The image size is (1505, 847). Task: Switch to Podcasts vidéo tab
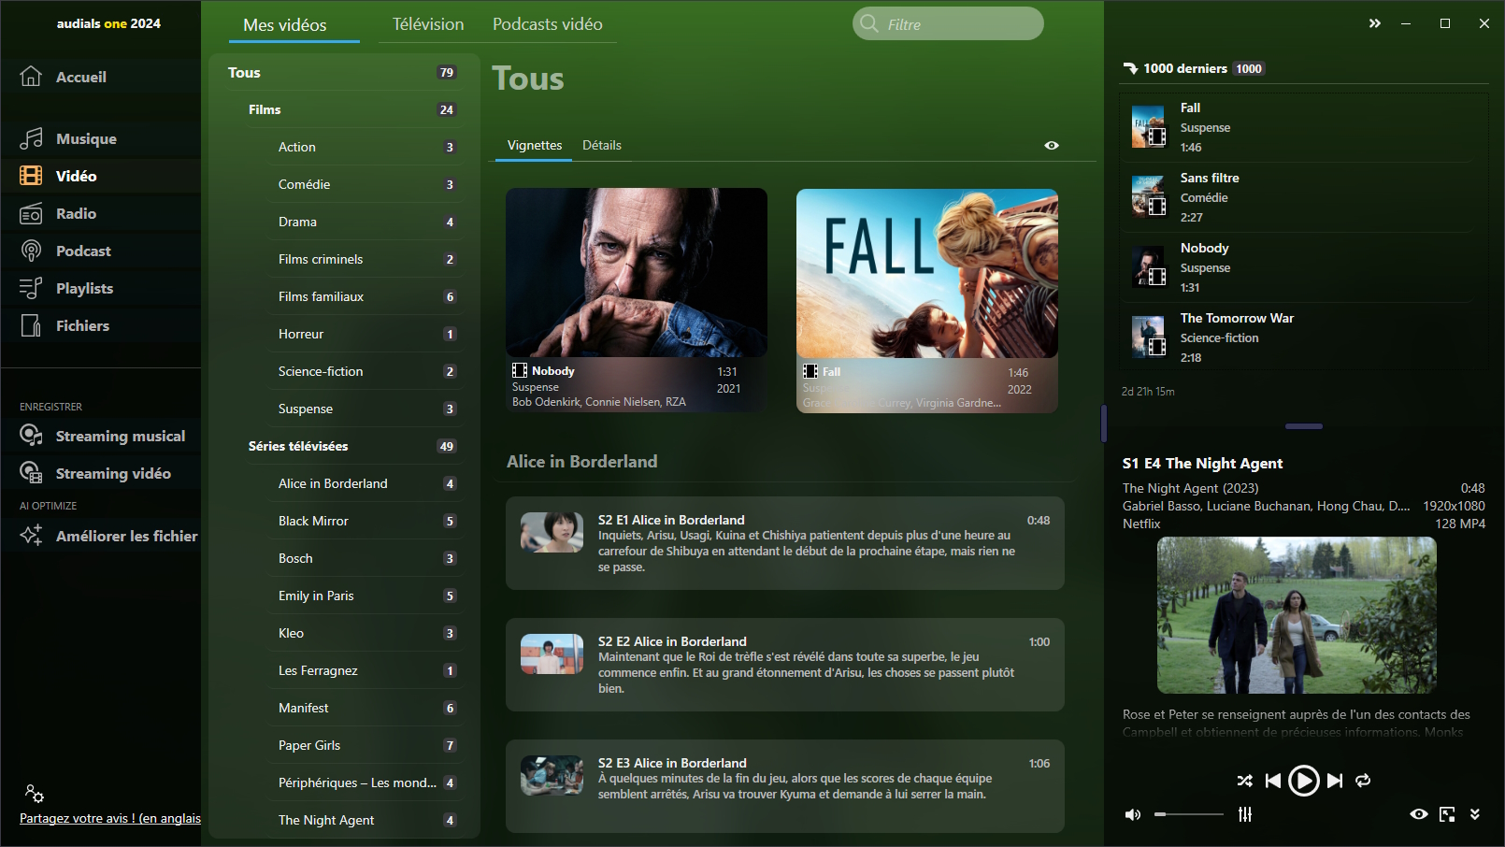(548, 24)
